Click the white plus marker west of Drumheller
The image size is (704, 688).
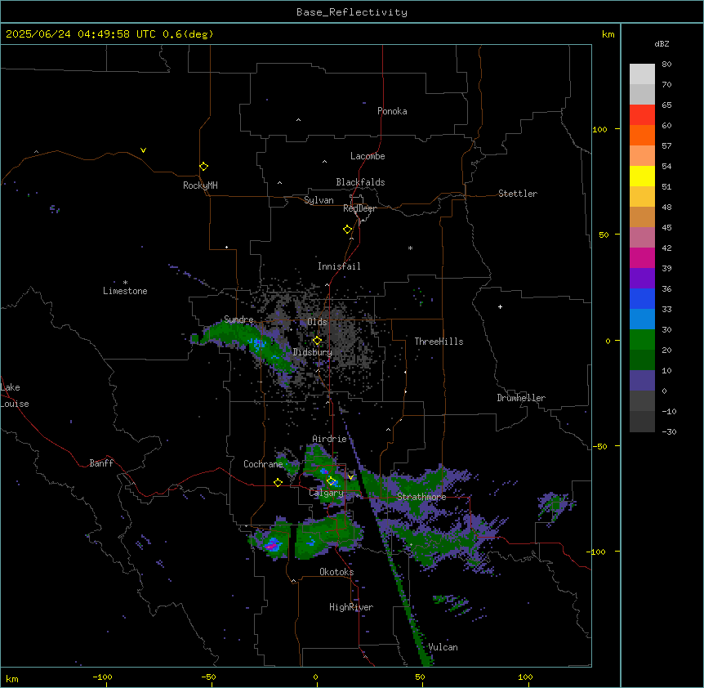(500, 306)
